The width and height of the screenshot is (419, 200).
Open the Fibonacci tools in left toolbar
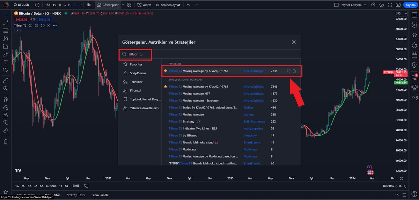click(6, 31)
